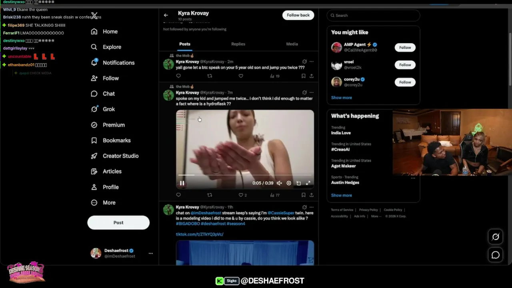
Task: Open Grok explain icon on 7m post
Action: pyautogui.click(x=304, y=92)
